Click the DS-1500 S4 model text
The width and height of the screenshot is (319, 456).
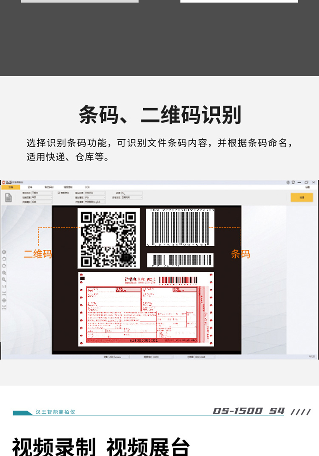click(249, 411)
